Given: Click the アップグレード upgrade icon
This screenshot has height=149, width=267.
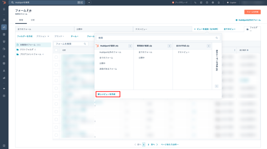Looking at the screenshot, I should pyautogui.click(x=173, y=2).
